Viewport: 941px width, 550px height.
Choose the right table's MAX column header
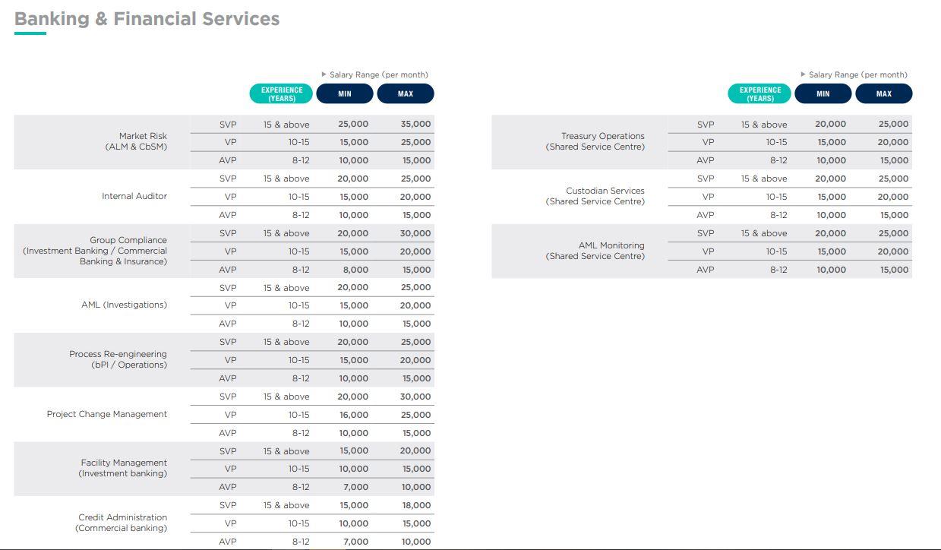tap(884, 93)
